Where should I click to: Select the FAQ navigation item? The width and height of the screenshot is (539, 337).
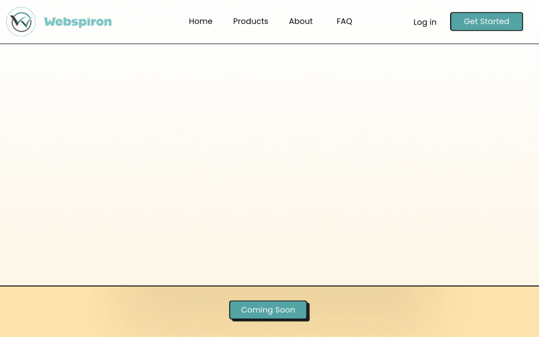tap(344, 21)
